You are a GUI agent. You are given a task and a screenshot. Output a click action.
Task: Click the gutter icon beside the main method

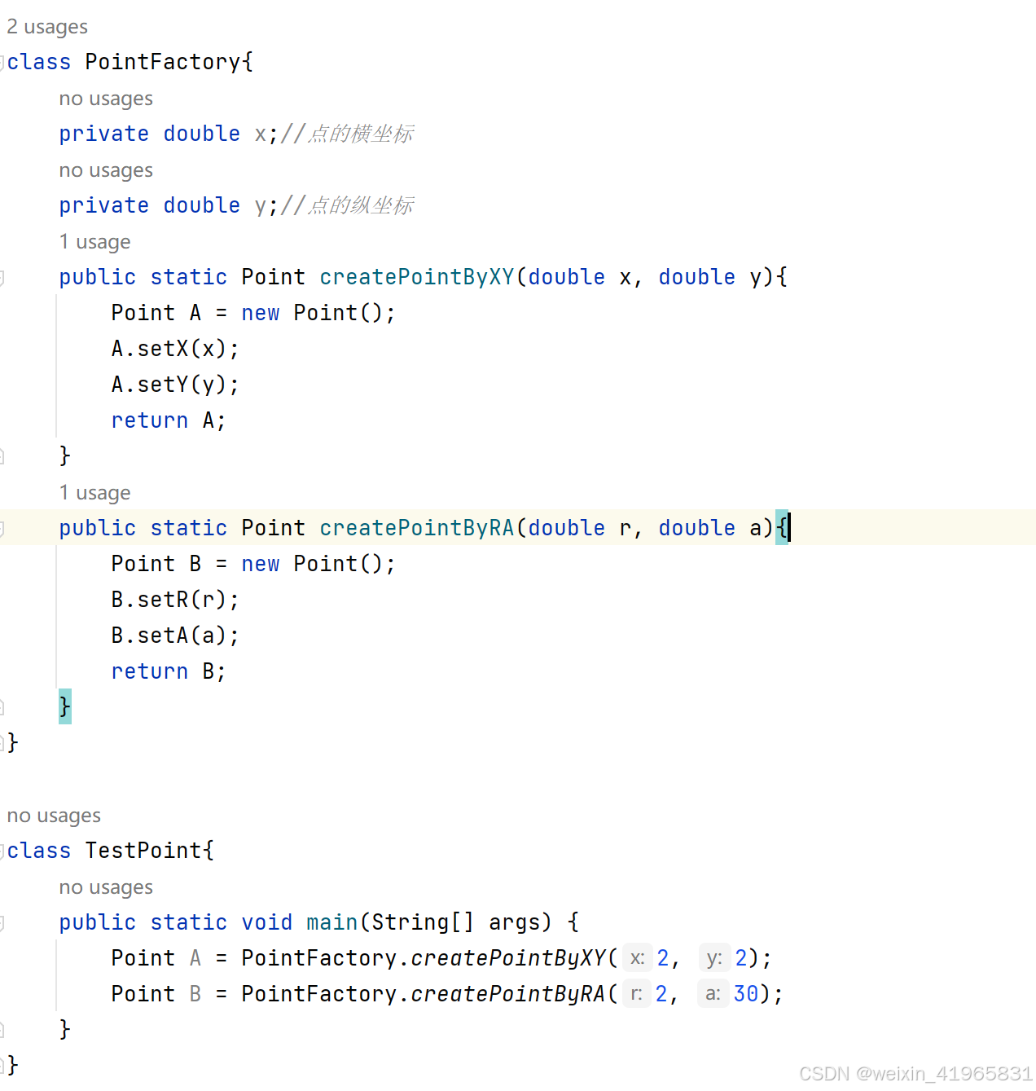point(2,922)
